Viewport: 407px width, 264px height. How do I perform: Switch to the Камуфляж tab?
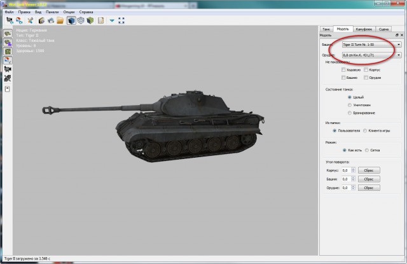click(364, 29)
